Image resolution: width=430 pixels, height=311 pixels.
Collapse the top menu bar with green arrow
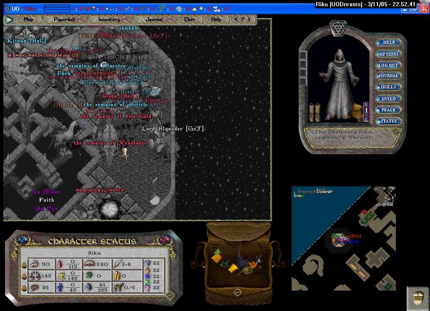[9, 20]
